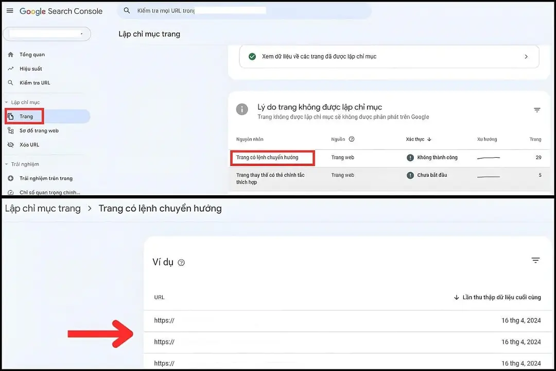Viewport: 556px width, 371px height.
Task: Click the info icon beside the Lý do heading
Action: (x=242, y=109)
